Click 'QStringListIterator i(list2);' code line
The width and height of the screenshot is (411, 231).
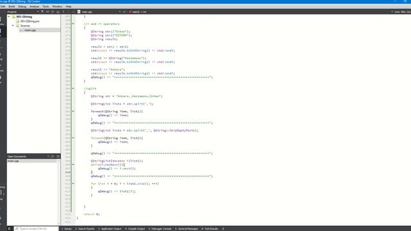(x=117, y=161)
